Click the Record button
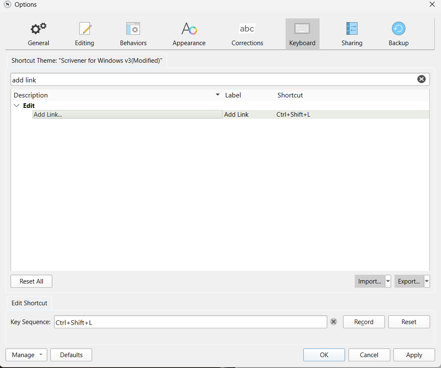This screenshot has width=441, height=368. 364,322
